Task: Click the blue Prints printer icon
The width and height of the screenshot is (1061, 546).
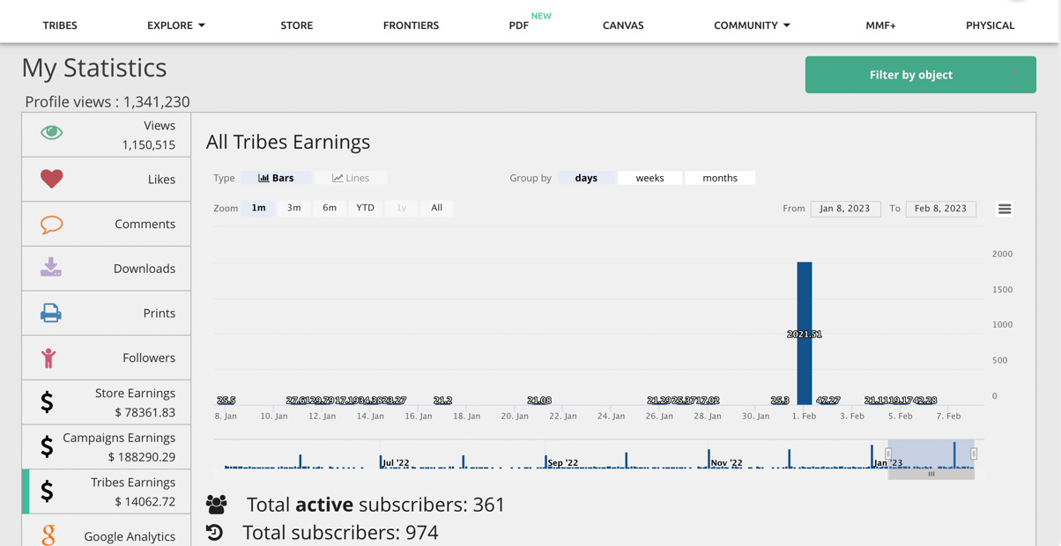Action: coord(51,313)
